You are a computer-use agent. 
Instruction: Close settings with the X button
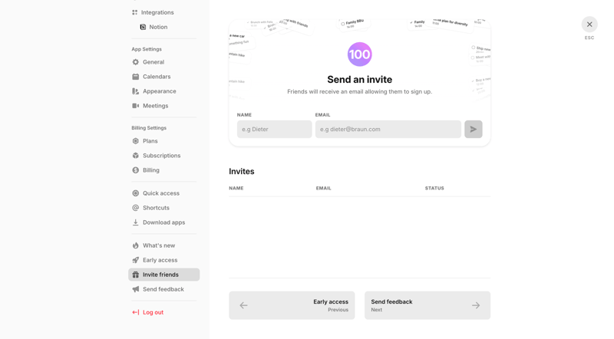click(x=589, y=25)
